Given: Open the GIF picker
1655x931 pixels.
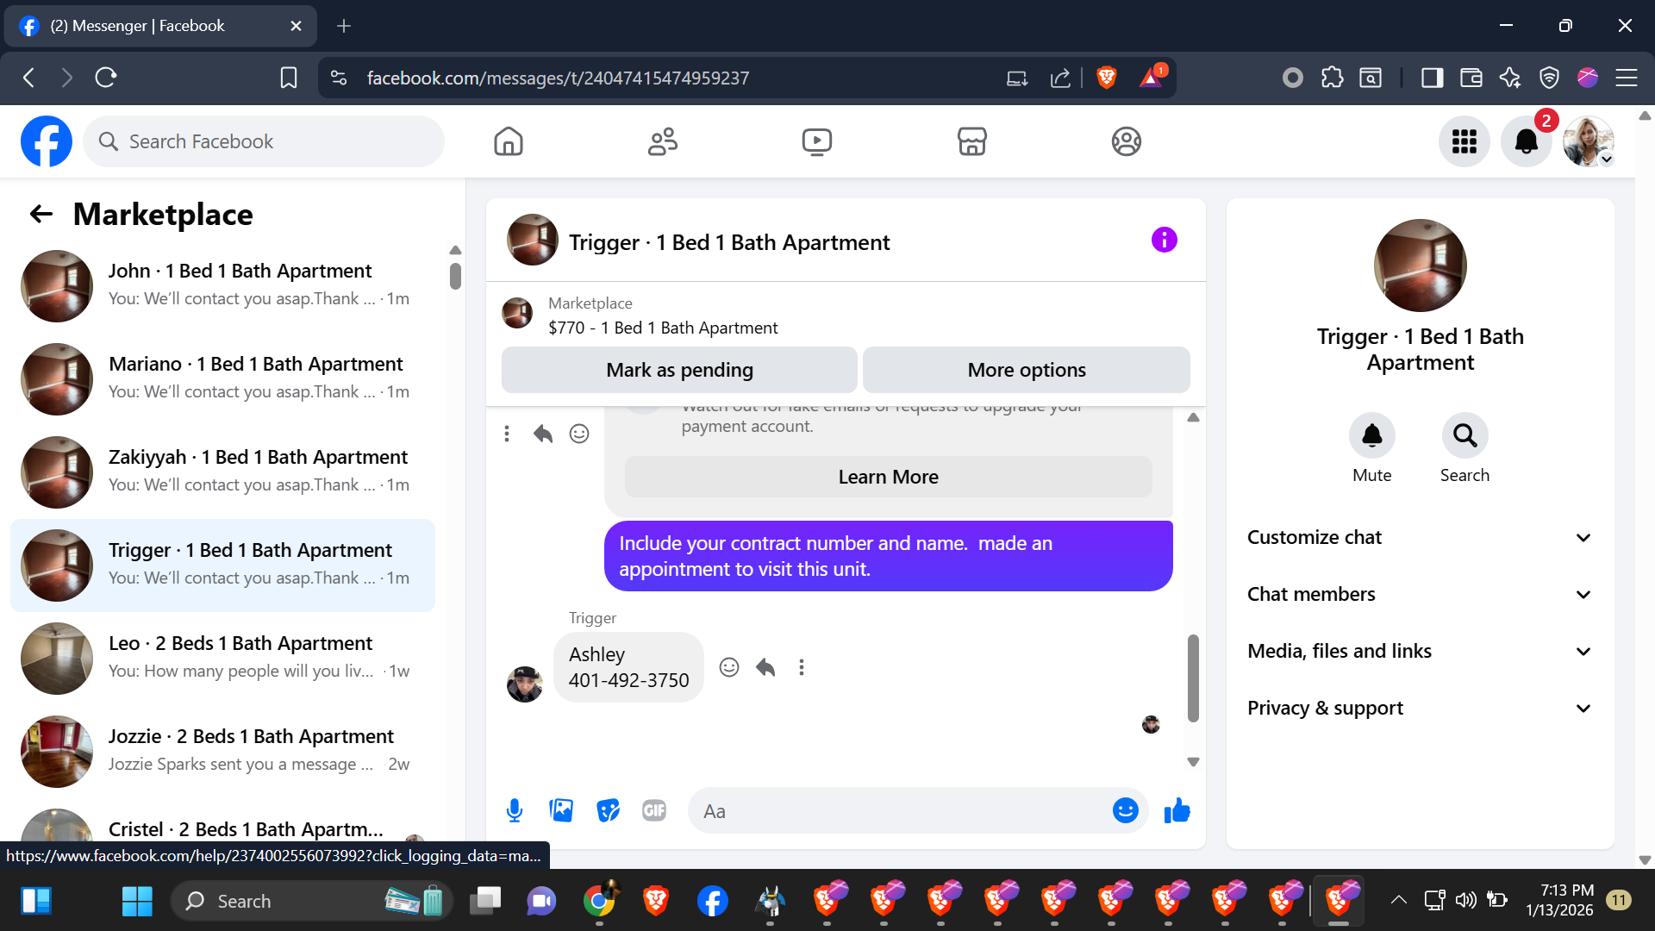Looking at the screenshot, I should click(x=654, y=810).
